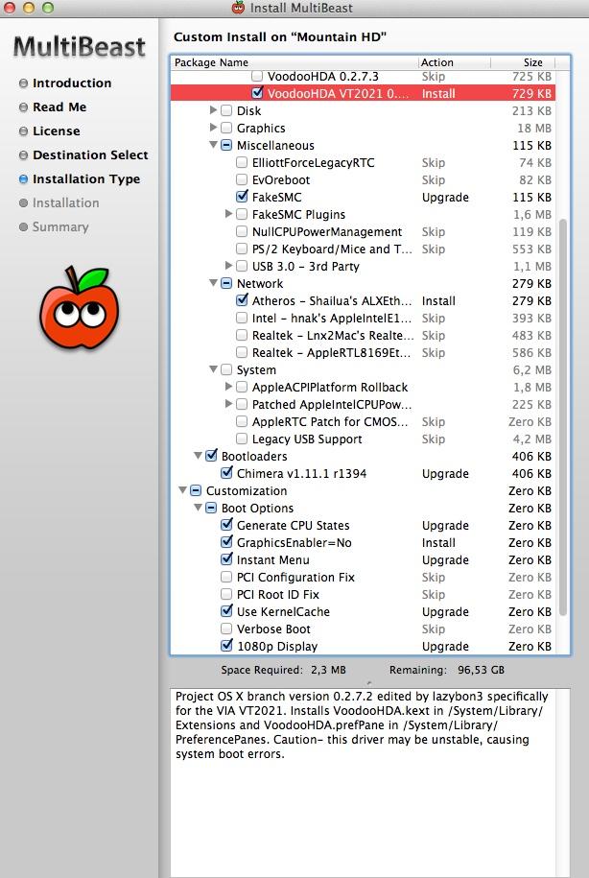The image size is (589, 878).
Task: Click the Size column header
Action: point(524,62)
